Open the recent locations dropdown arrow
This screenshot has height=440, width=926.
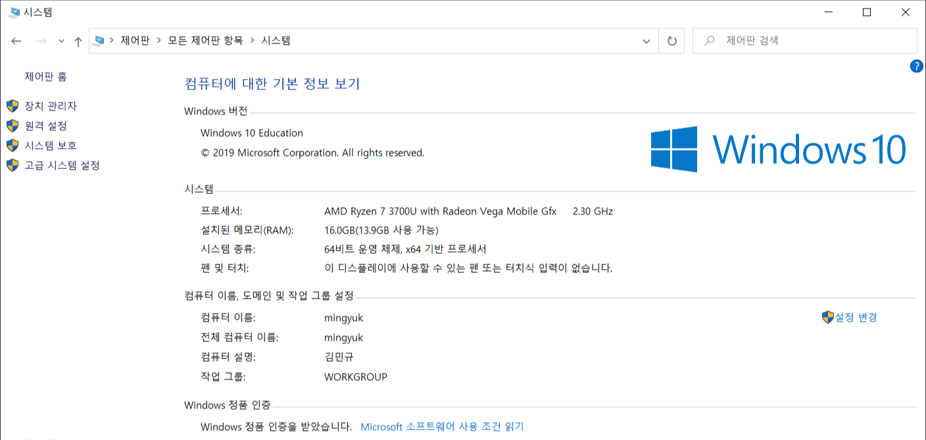[61, 41]
